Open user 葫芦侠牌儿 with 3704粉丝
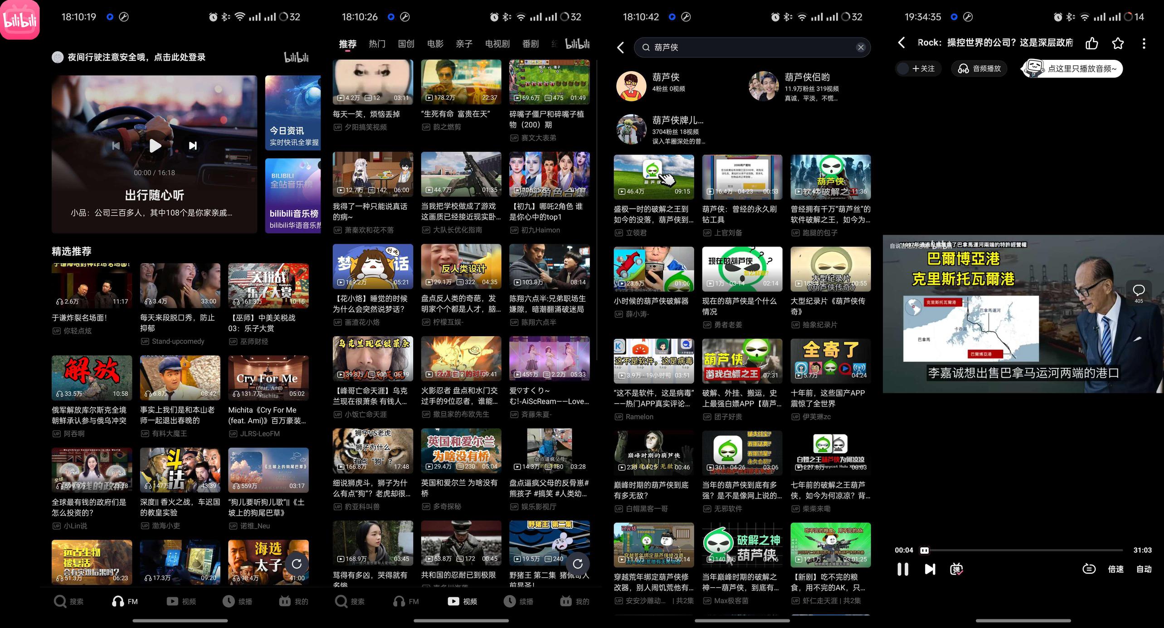Image resolution: width=1164 pixels, height=628 pixels. 660,129
